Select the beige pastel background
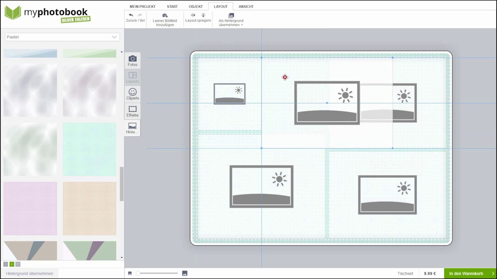The height and width of the screenshot is (279, 497). point(89,208)
